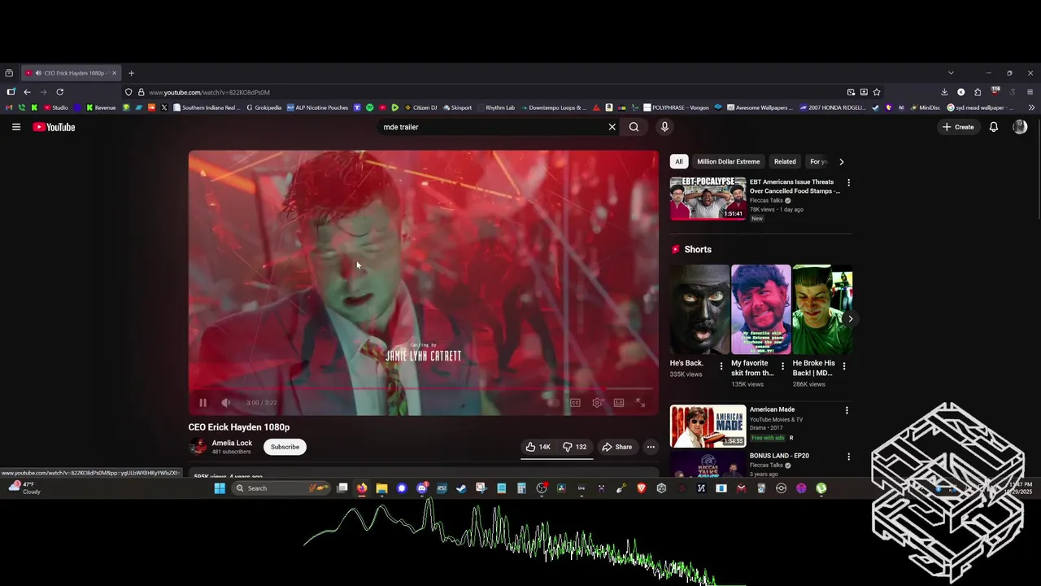Mute the tab via its speaker icon

38,73
